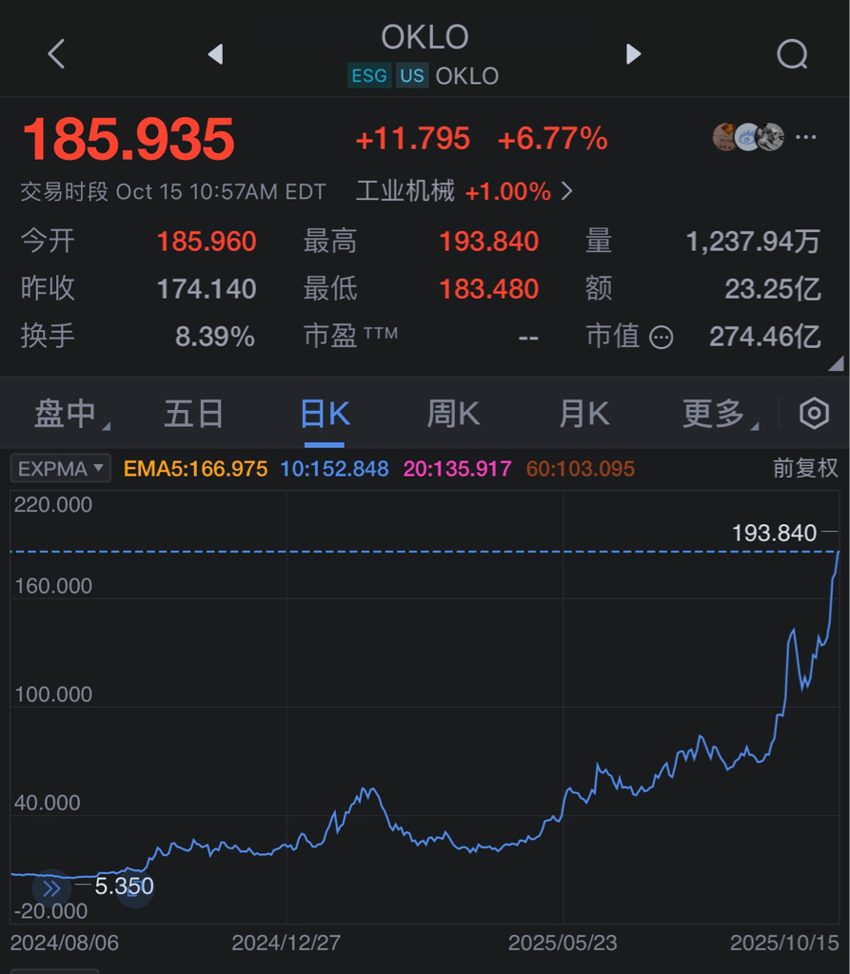
Task: Tap the 最高 value 193.840
Action: click(x=488, y=242)
